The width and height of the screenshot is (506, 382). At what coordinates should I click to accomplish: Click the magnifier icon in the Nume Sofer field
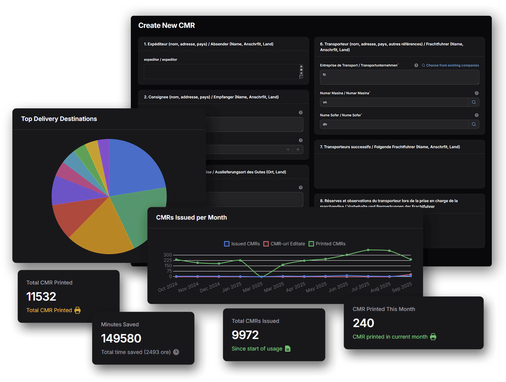coord(474,124)
